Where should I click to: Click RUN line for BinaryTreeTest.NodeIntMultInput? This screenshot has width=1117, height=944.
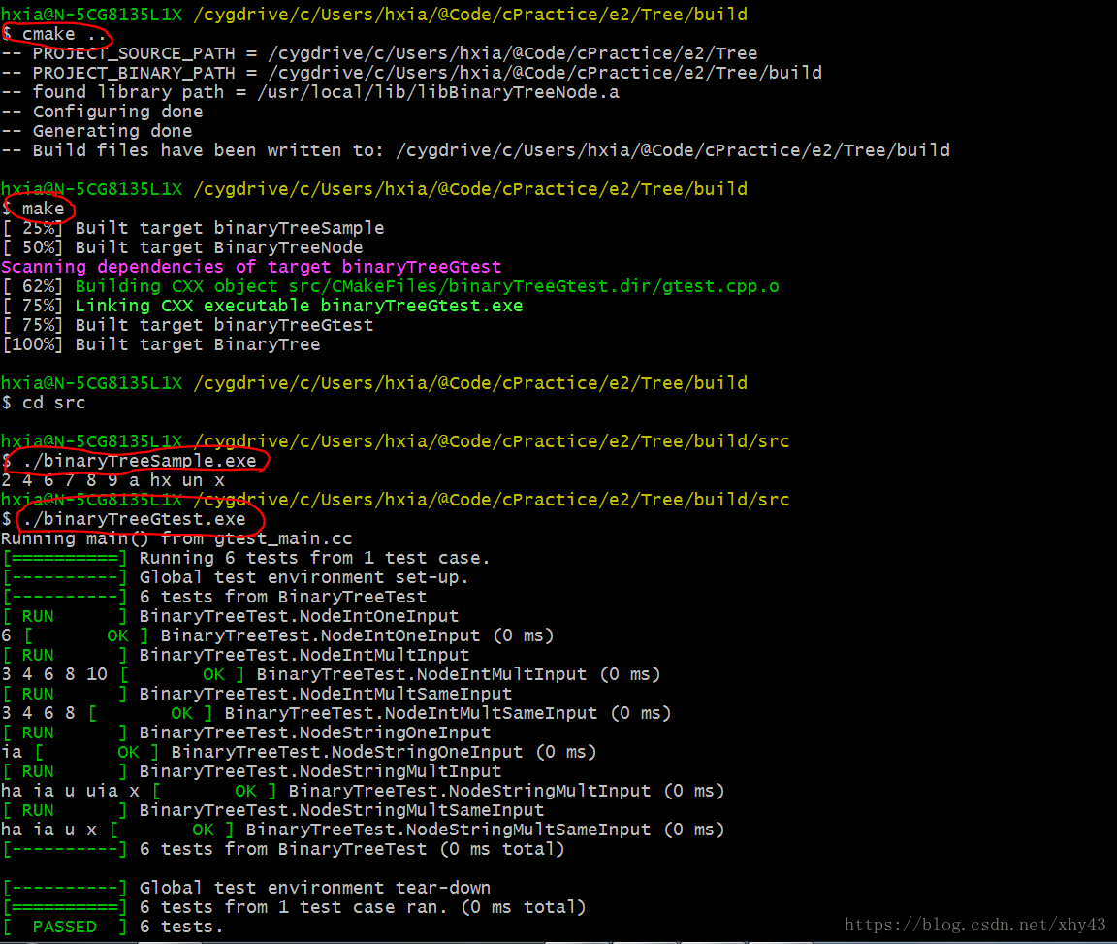pyautogui.click(x=236, y=655)
